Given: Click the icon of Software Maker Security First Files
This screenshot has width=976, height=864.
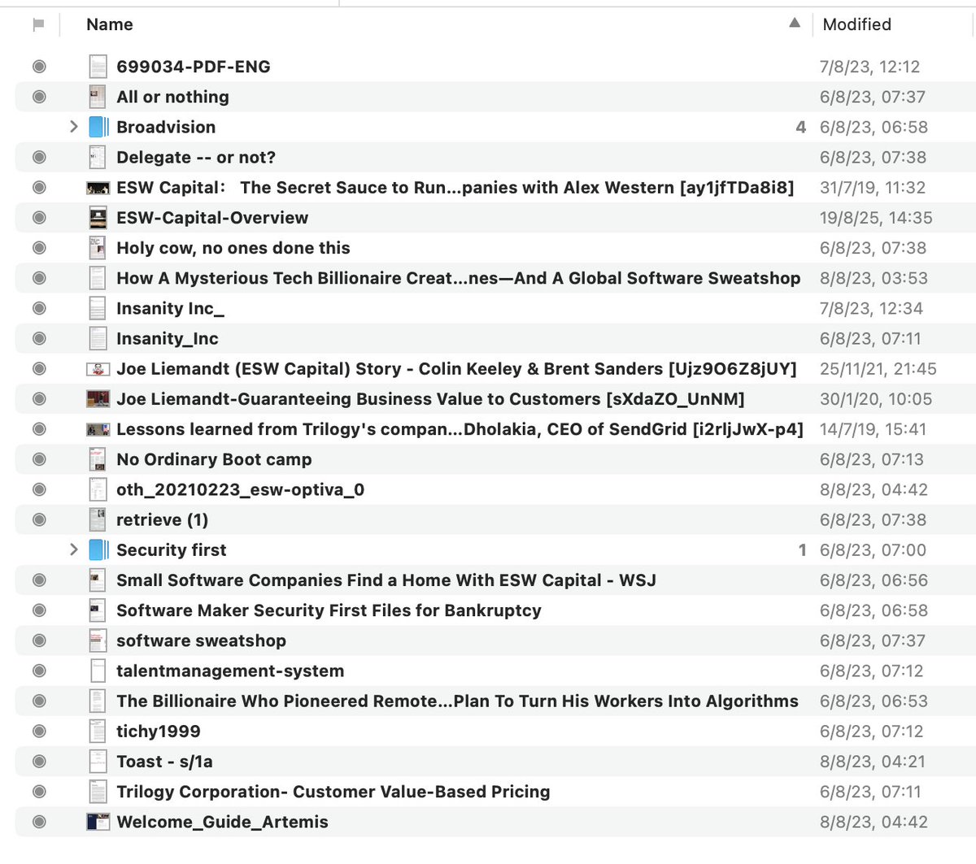Looking at the screenshot, I should tap(98, 610).
